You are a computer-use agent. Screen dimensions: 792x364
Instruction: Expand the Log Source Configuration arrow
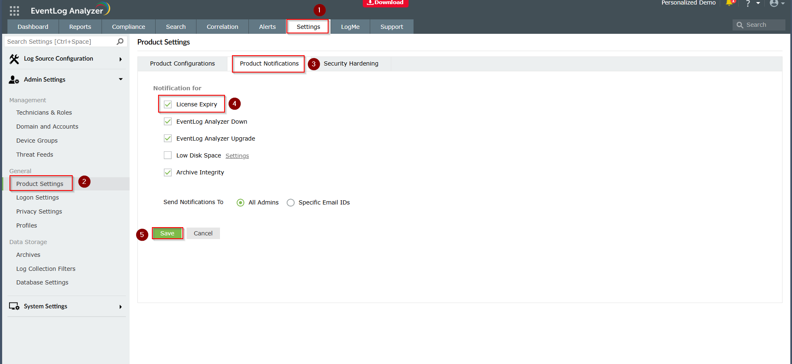click(x=121, y=59)
